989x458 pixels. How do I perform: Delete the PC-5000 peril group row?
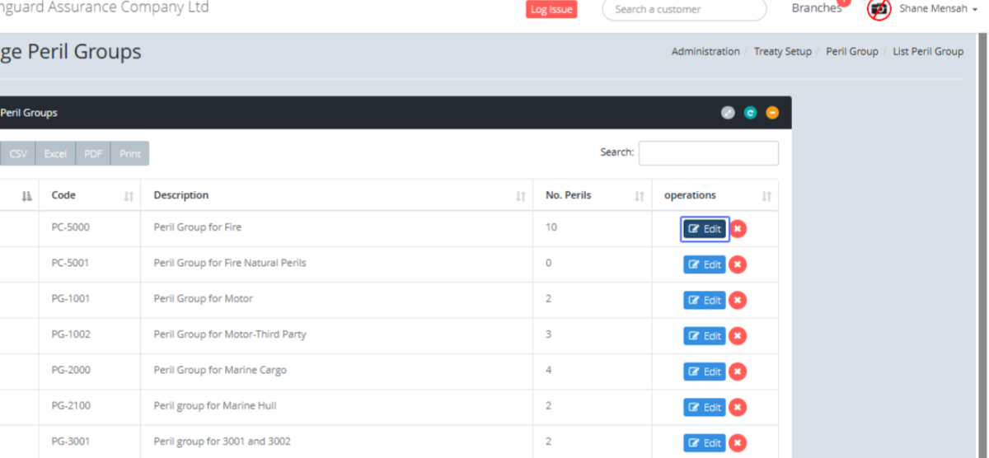point(738,229)
